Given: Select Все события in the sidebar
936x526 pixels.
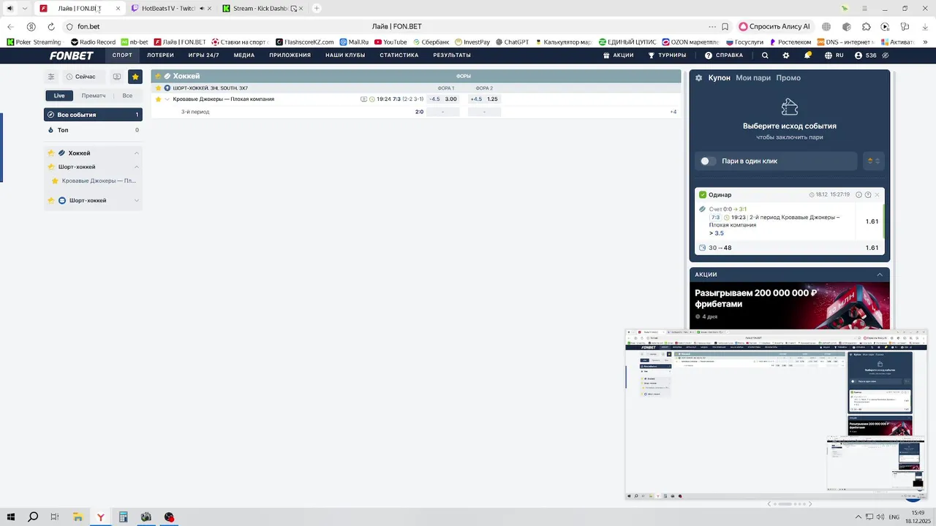Looking at the screenshot, I should click(x=93, y=115).
